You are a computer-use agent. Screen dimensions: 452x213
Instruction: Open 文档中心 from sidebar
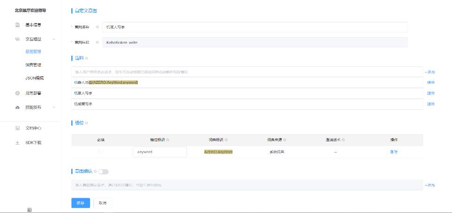click(x=33, y=128)
